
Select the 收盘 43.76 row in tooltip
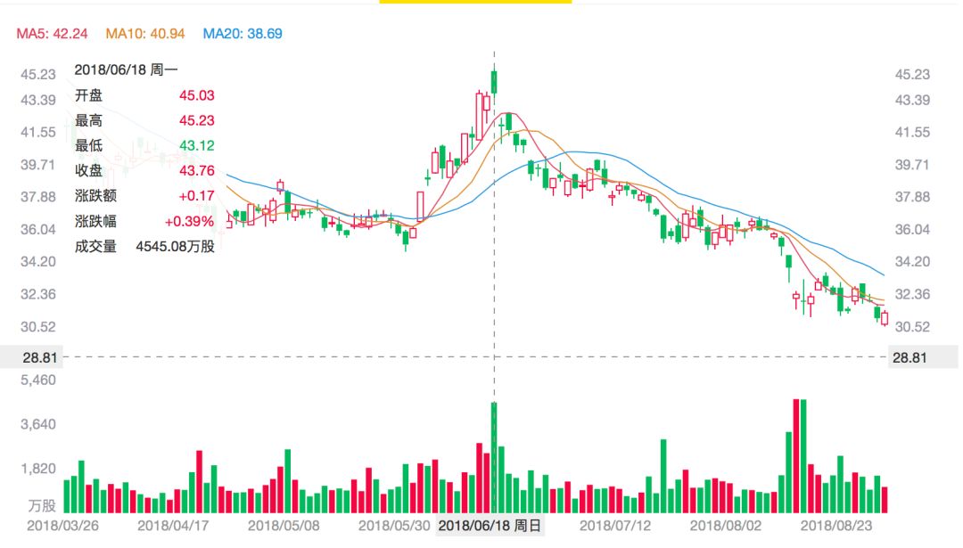tap(144, 170)
